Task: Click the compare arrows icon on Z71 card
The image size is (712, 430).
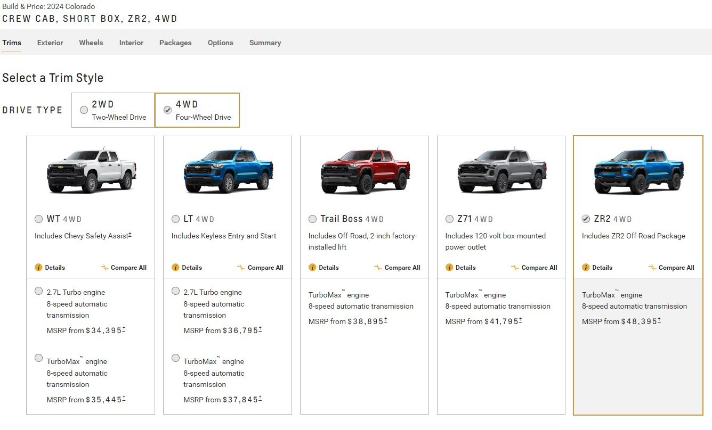Action: pyautogui.click(x=515, y=268)
